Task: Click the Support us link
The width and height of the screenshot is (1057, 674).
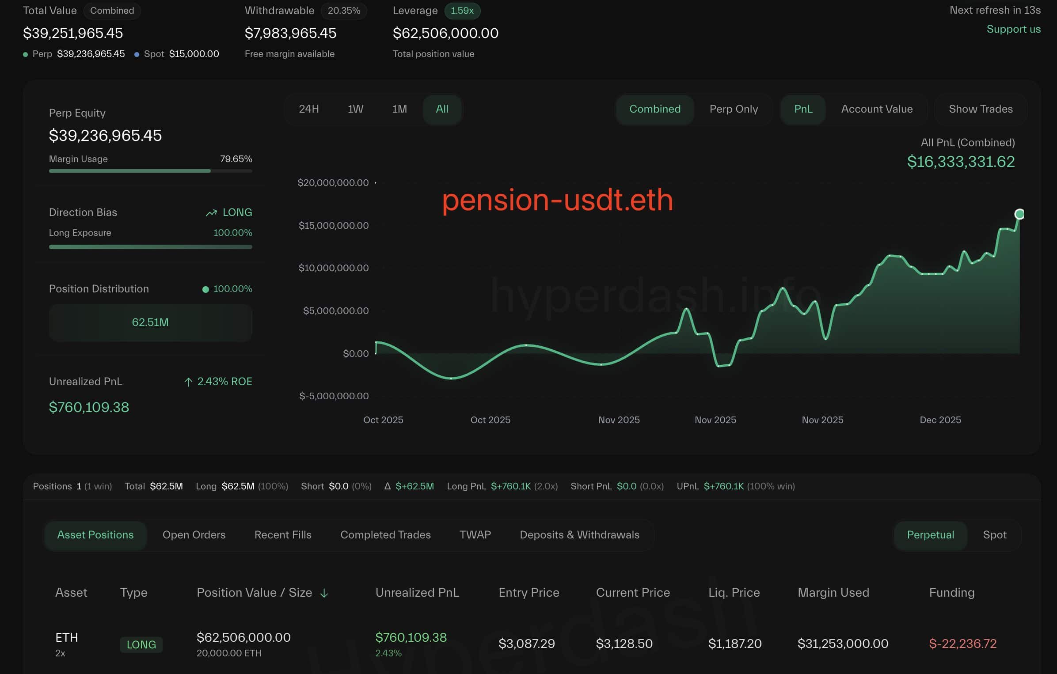Action: click(x=1013, y=29)
